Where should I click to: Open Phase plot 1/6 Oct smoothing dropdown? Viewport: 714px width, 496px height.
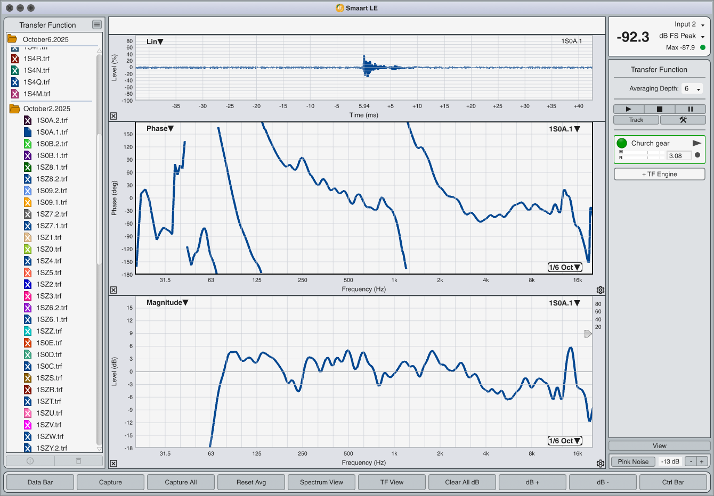click(x=564, y=267)
